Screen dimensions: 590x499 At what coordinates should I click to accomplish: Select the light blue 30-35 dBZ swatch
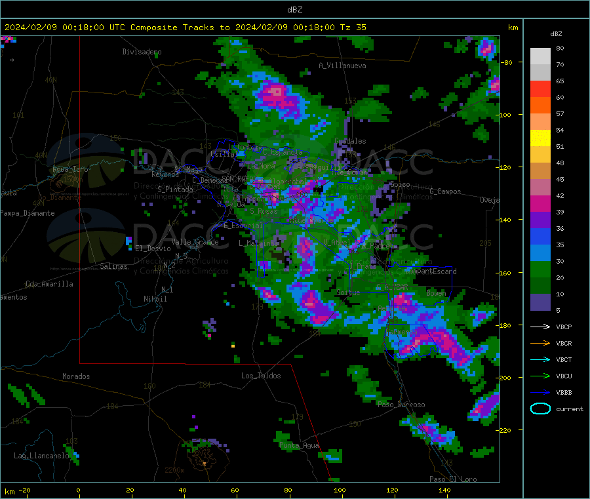coord(540,253)
